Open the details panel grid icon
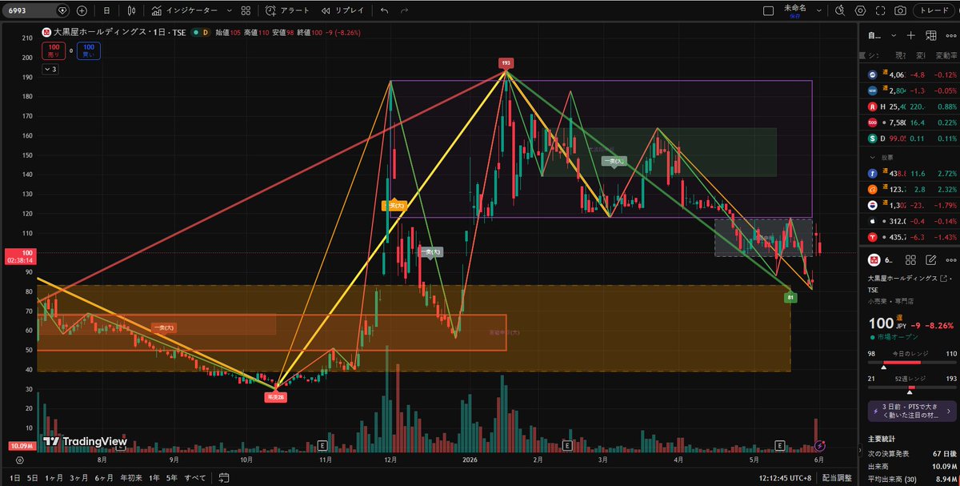The image size is (960, 486). pyautogui.click(x=911, y=260)
